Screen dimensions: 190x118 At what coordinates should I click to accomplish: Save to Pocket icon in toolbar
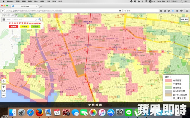click(x=169, y=11)
